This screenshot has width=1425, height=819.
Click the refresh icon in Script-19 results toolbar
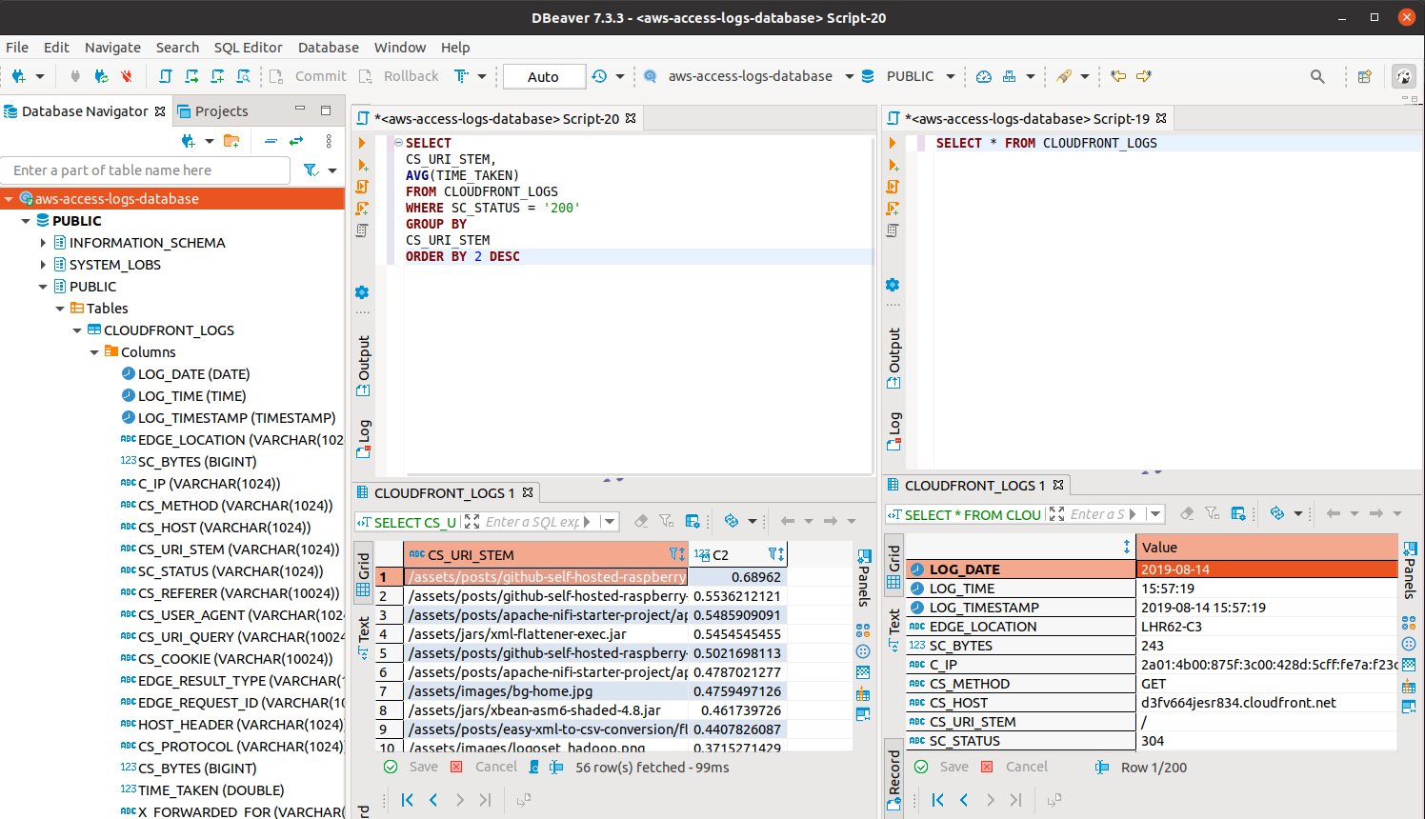coord(1277,513)
